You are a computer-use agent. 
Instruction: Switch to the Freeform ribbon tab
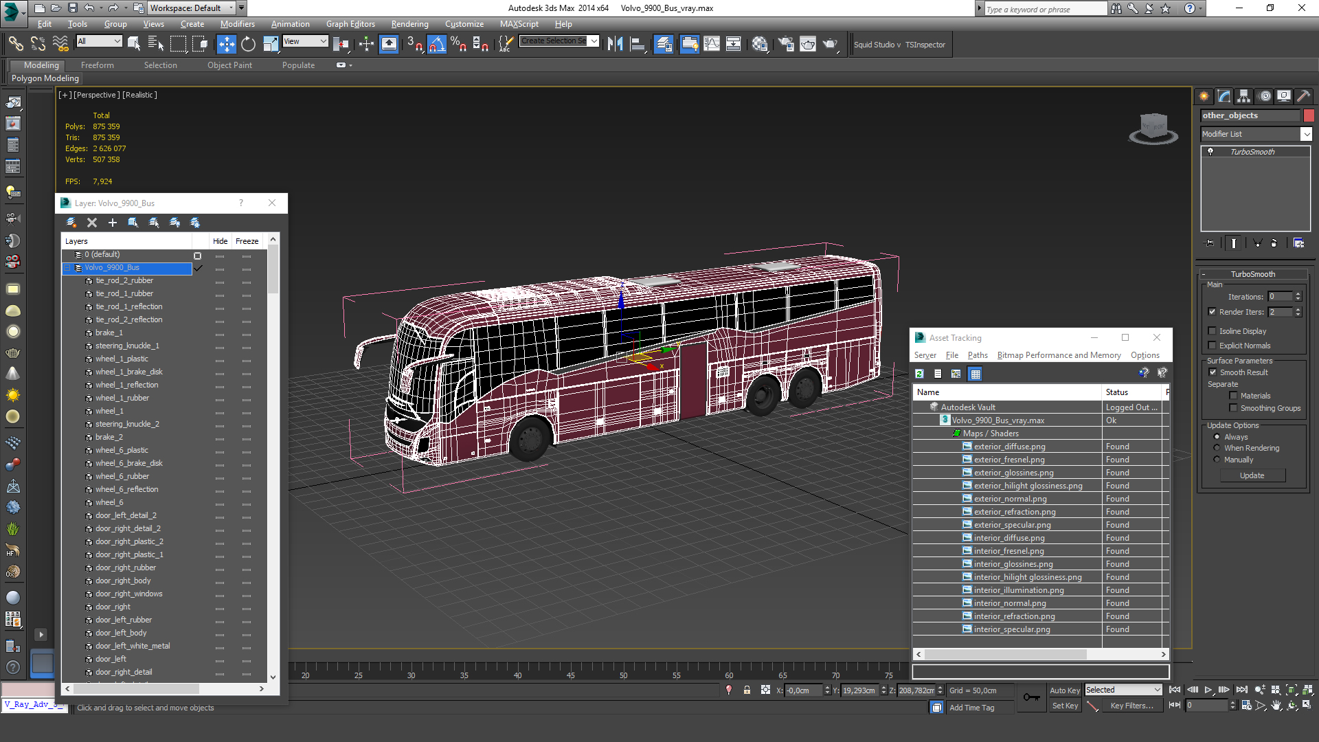pyautogui.click(x=97, y=65)
